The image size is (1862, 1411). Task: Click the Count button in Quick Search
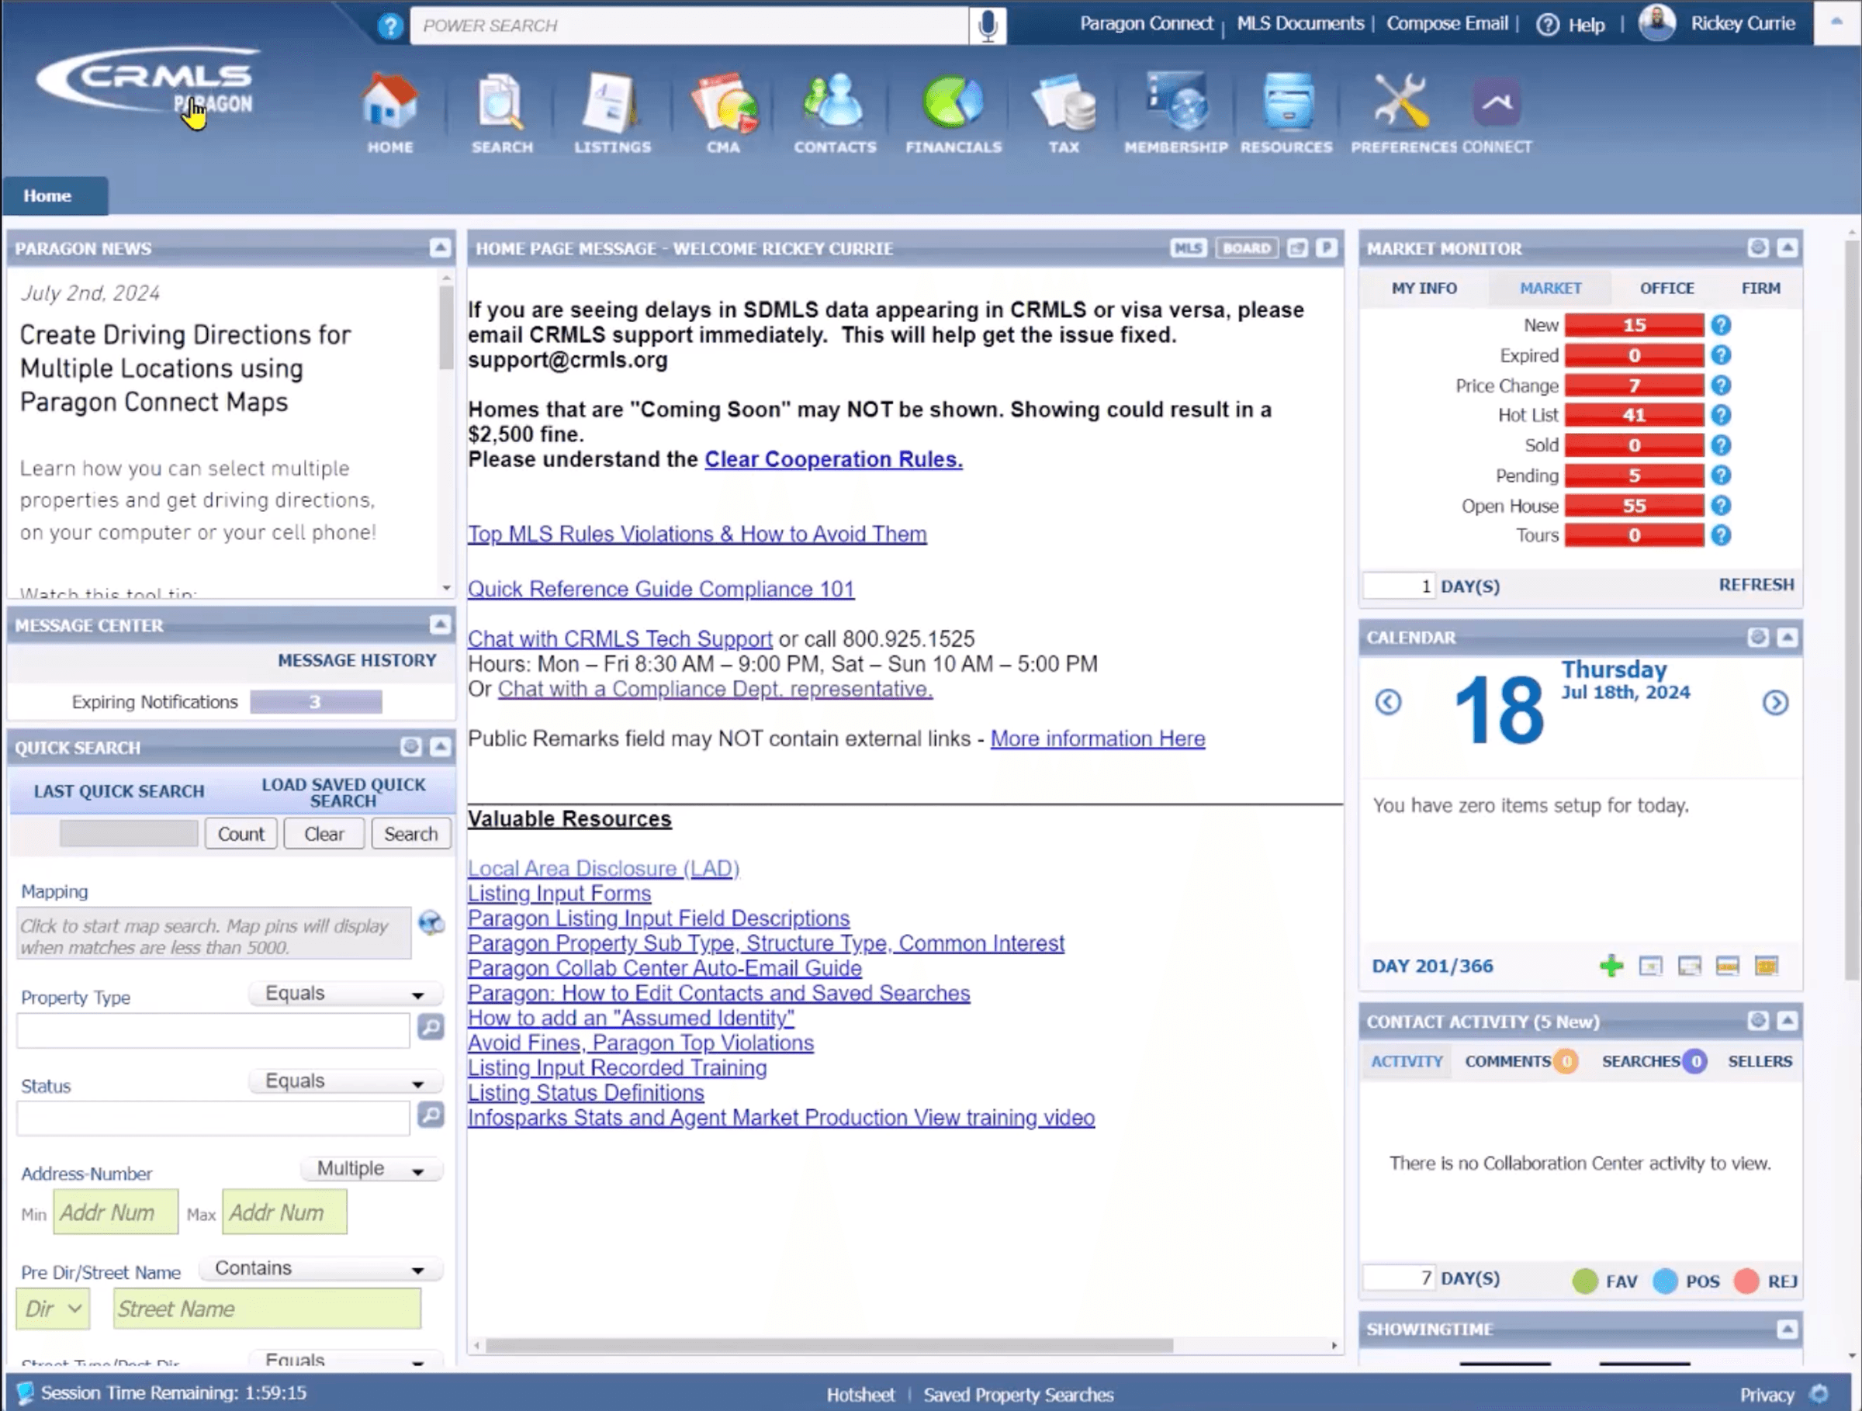241,834
